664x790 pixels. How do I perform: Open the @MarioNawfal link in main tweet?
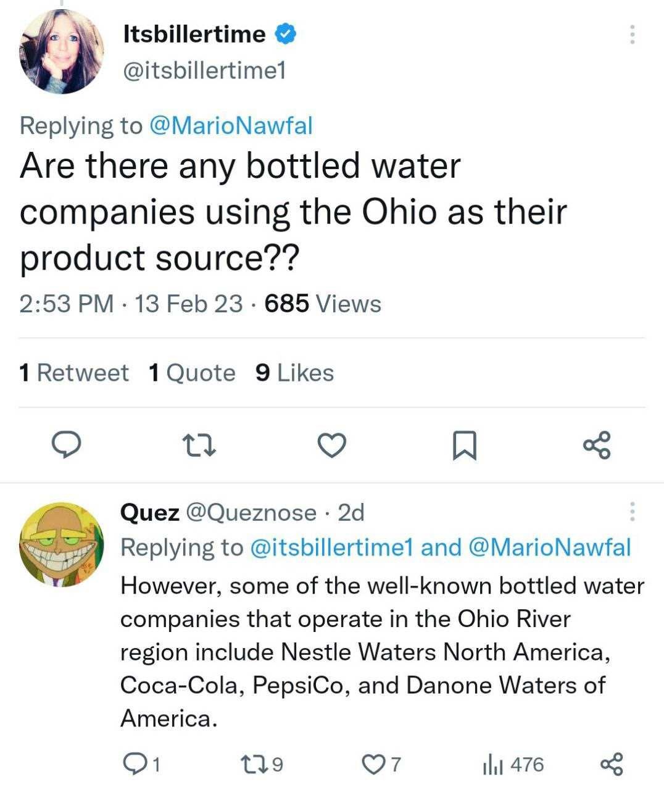pyautogui.click(x=231, y=125)
